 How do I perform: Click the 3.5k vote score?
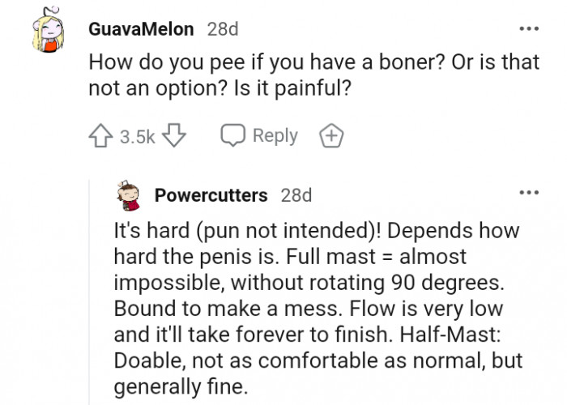point(137,137)
